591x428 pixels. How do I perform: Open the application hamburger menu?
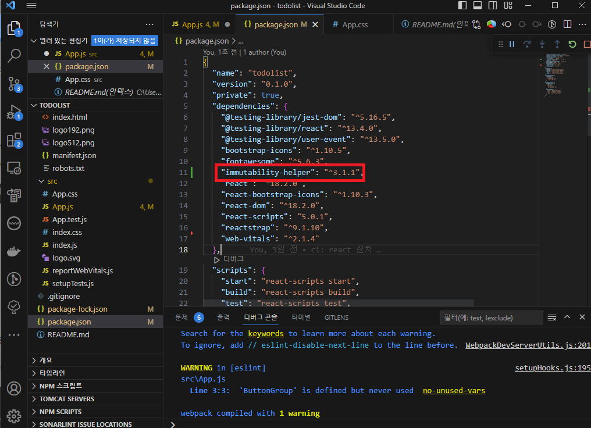(31, 6)
